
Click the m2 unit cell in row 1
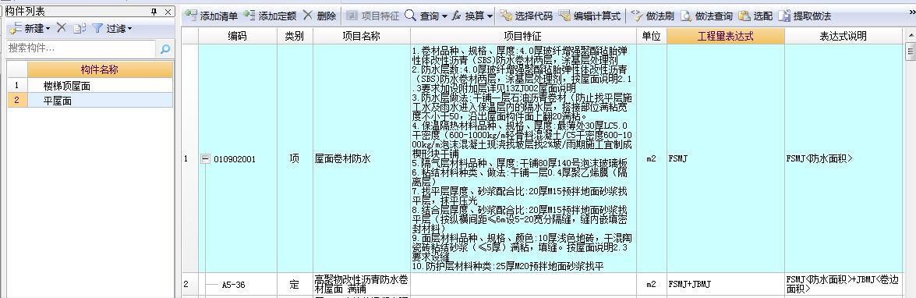point(652,158)
